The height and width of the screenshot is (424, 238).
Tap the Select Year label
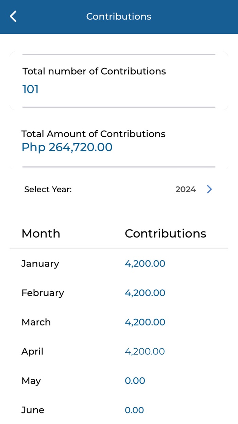[48, 190]
